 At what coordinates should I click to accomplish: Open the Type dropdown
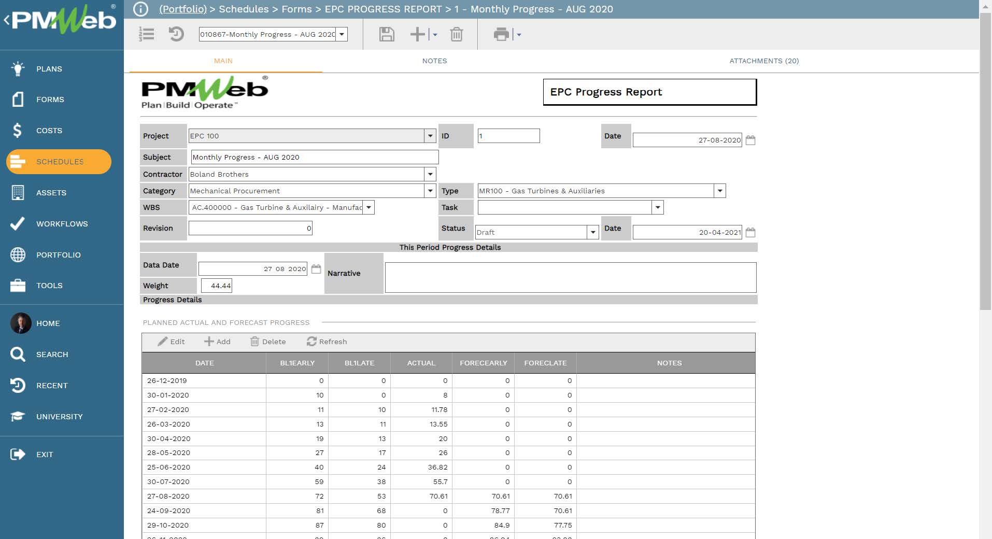click(720, 191)
